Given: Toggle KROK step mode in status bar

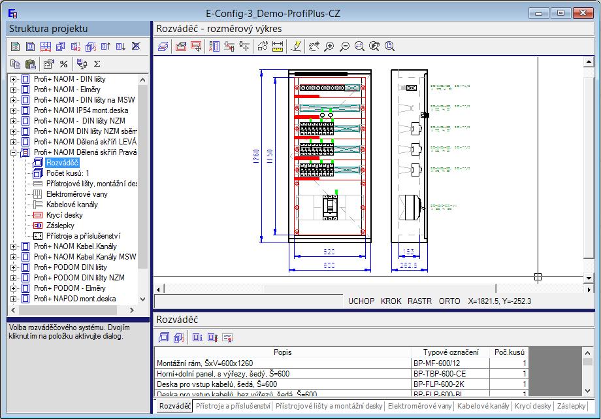Looking at the screenshot, I should click(x=391, y=301).
